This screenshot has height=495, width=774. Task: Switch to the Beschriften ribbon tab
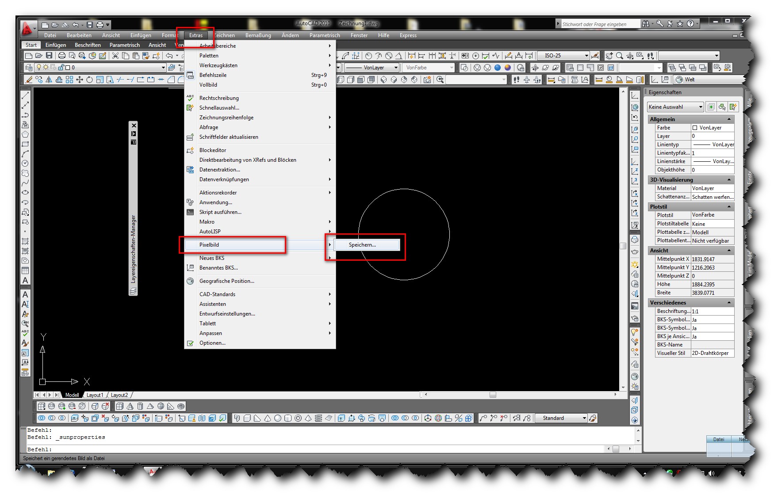pyautogui.click(x=88, y=45)
